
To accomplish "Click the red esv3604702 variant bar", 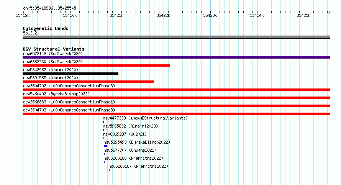I will click(176, 90).
